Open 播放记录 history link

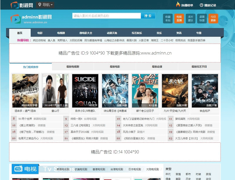click(210, 5)
